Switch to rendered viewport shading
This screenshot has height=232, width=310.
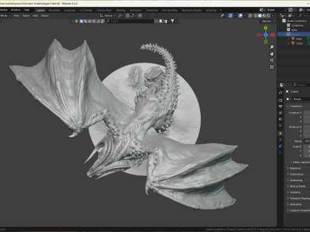pyautogui.click(x=268, y=15)
